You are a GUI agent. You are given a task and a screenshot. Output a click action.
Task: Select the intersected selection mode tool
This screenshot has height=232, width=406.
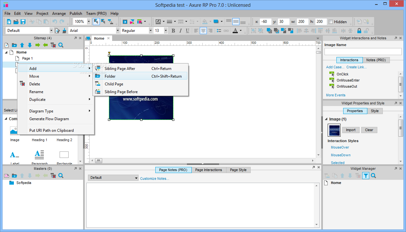coord(96,22)
